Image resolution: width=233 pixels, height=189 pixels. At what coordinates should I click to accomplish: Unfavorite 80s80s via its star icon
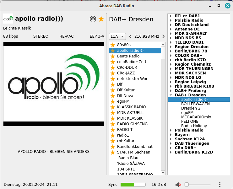click(x=113, y=45)
